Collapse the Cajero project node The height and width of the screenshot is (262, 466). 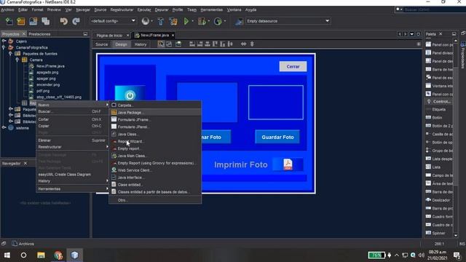[4, 41]
